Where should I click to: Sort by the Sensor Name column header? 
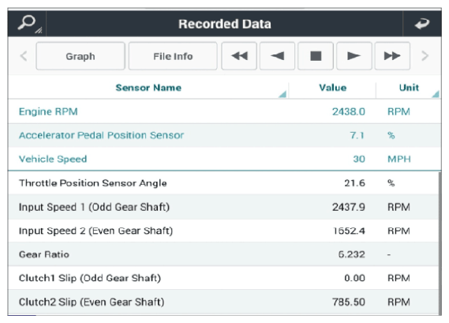tap(148, 88)
